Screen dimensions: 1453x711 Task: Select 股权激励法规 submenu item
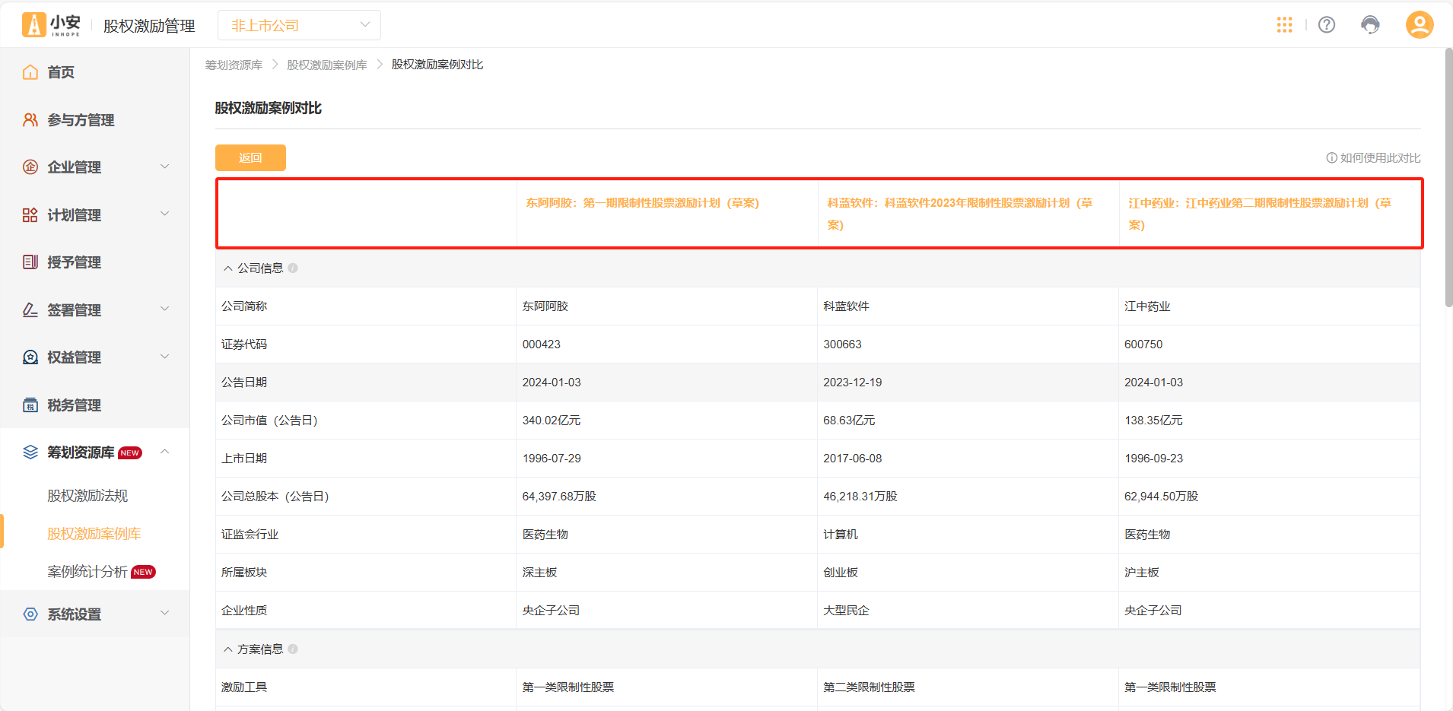point(87,496)
